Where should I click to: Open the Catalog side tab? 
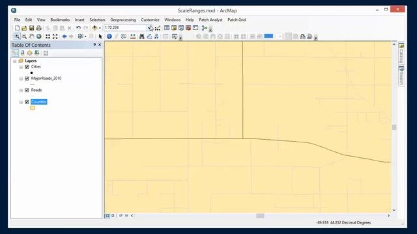click(x=401, y=53)
